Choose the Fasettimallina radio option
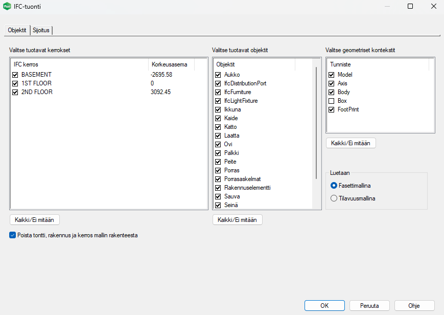This screenshot has width=444, height=315. (x=334, y=185)
